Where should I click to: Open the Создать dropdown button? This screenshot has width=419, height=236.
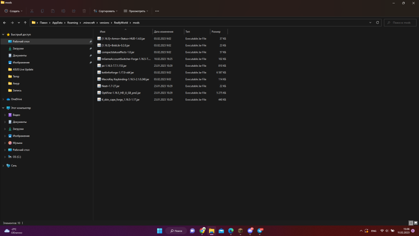click(x=13, y=11)
